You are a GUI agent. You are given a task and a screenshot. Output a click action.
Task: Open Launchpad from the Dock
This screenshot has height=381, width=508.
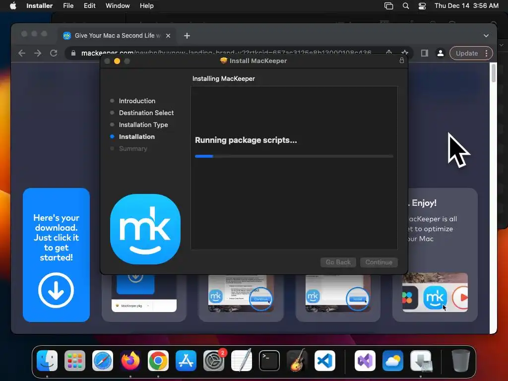[75, 361]
